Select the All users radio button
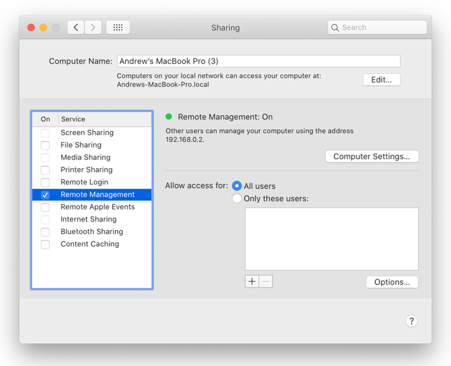 coord(237,186)
